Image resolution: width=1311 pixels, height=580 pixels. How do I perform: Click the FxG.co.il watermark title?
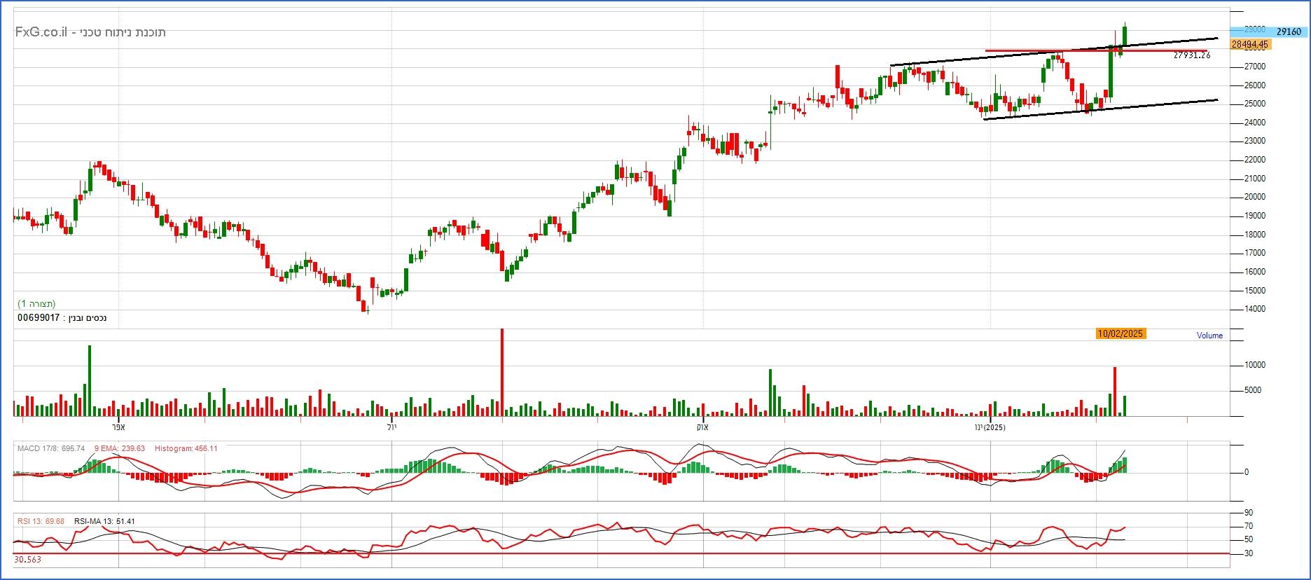point(90,32)
